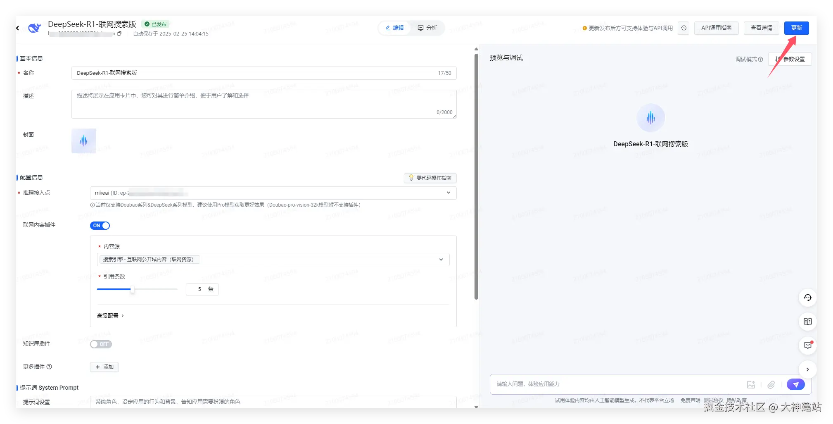Click the app logo beside the title
The image size is (833, 424).
click(34, 28)
